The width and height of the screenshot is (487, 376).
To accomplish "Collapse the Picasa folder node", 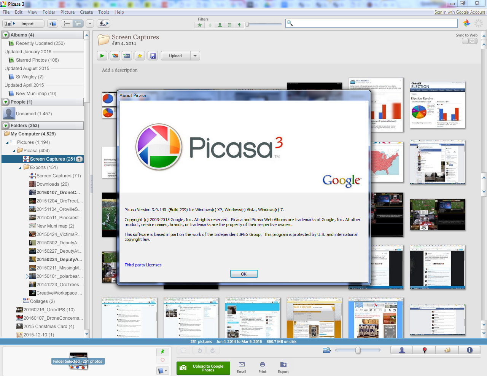I will coord(14,151).
